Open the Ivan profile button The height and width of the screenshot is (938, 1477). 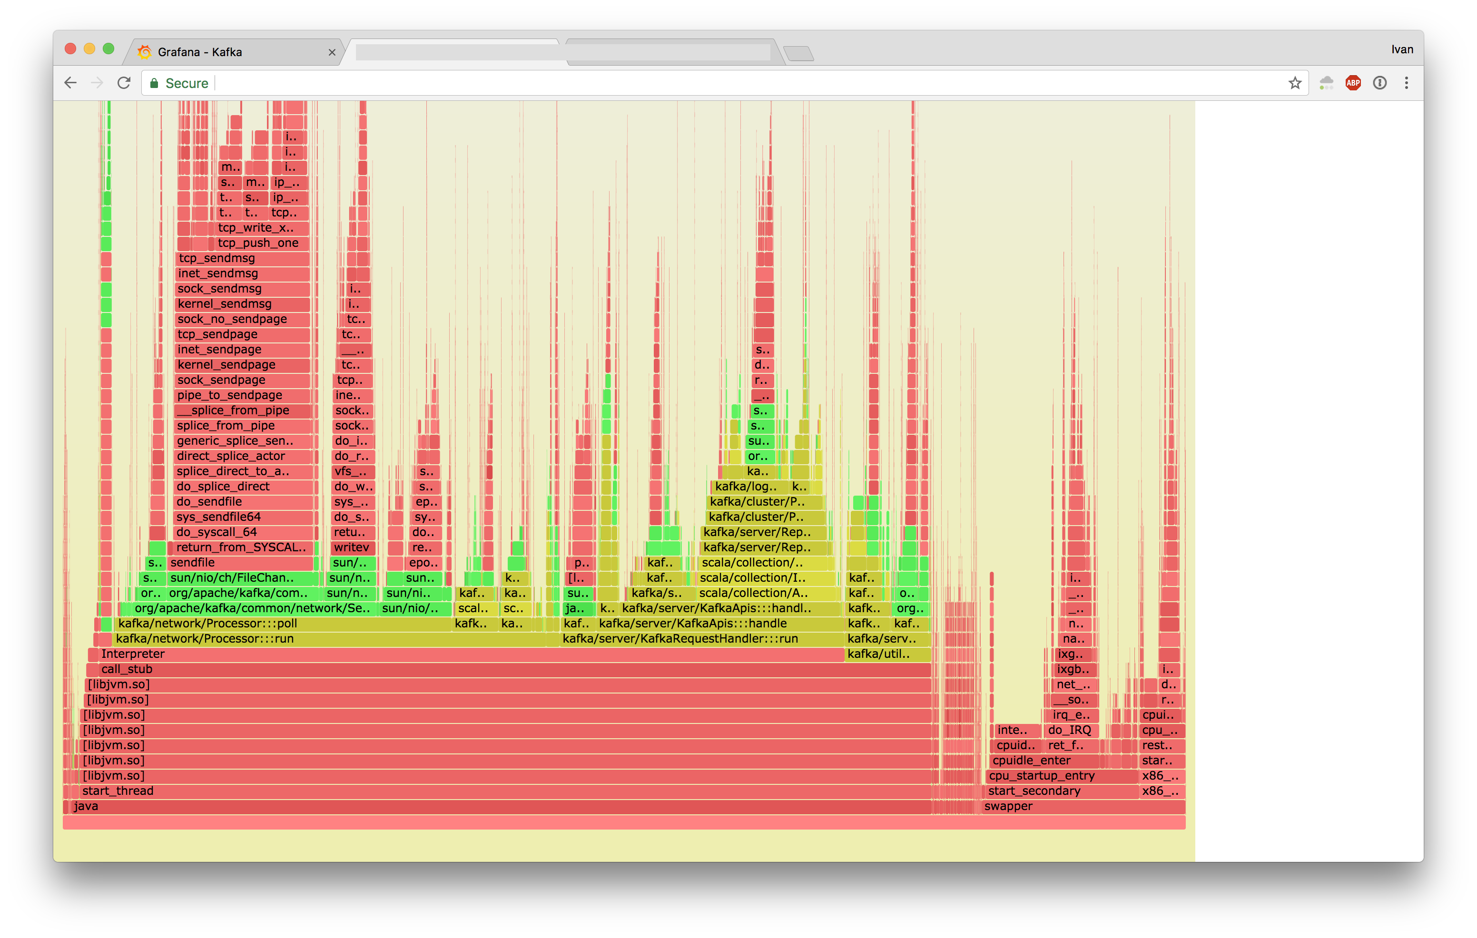1402,49
